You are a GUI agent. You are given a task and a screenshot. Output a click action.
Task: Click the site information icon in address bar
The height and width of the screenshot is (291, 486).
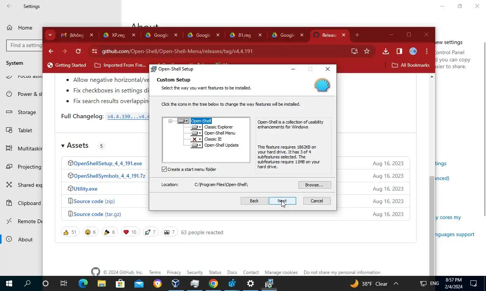(95, 51)
